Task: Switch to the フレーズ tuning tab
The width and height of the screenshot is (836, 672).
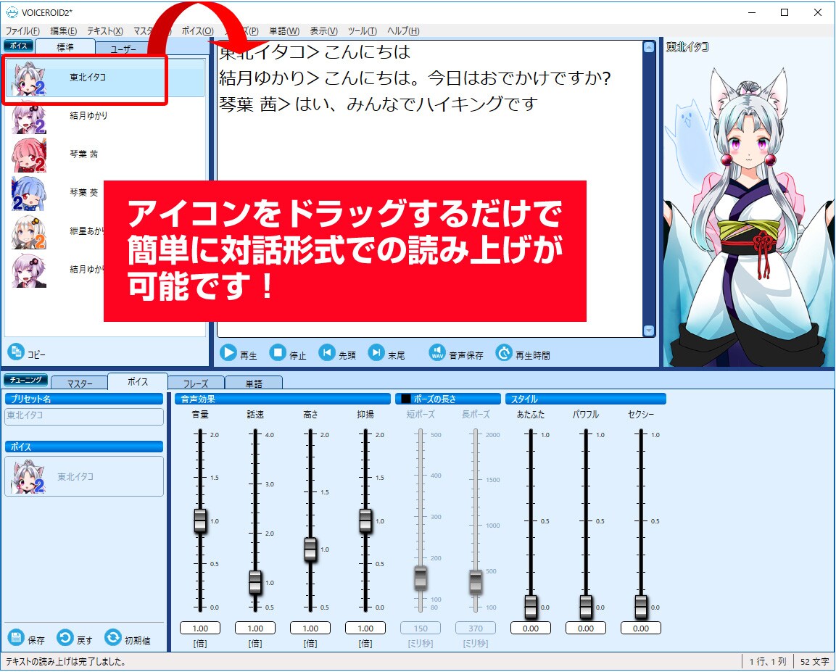Action: coord(196,383)
